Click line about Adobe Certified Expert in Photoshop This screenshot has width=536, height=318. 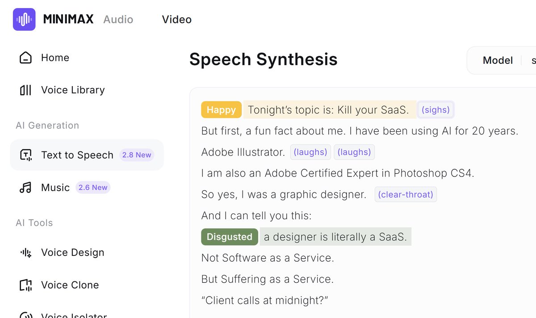[x=338, y=173]
